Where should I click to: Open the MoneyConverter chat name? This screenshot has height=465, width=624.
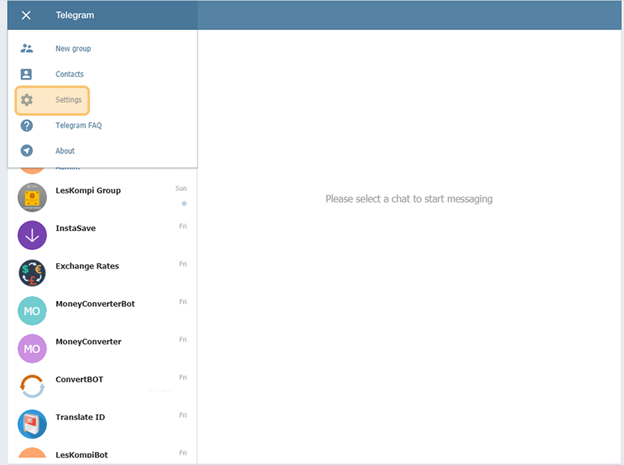(x=88, y=342)
